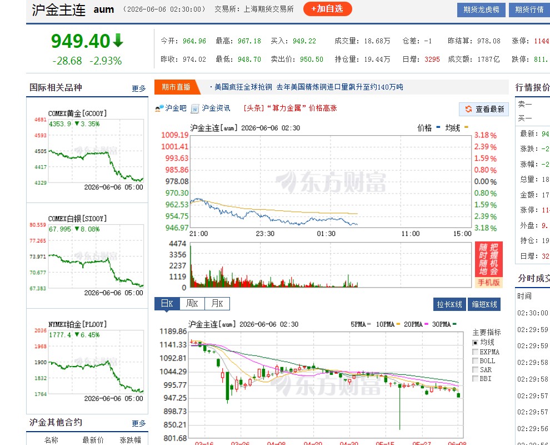Click the 最高 value 967.18
This screenshot has width=550, height=445.
pos(249,41)
